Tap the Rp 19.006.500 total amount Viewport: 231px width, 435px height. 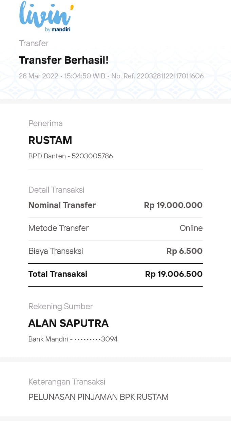[x=174, y=274]
